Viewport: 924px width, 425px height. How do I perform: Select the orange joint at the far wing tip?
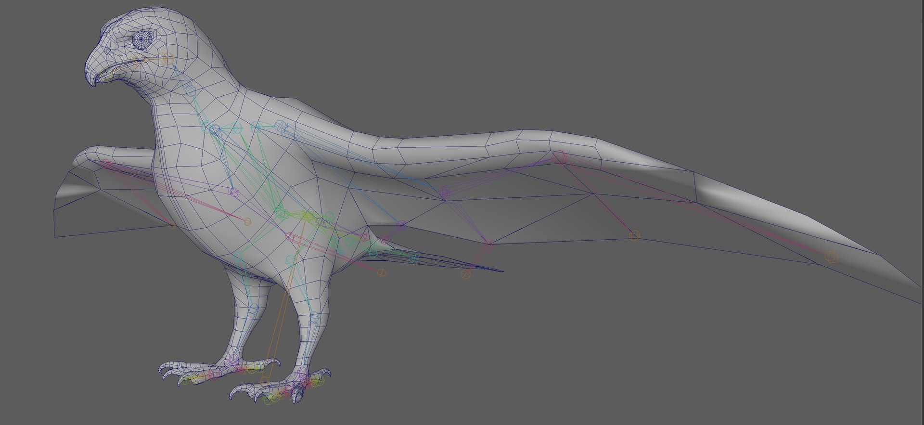pos(831,257)
